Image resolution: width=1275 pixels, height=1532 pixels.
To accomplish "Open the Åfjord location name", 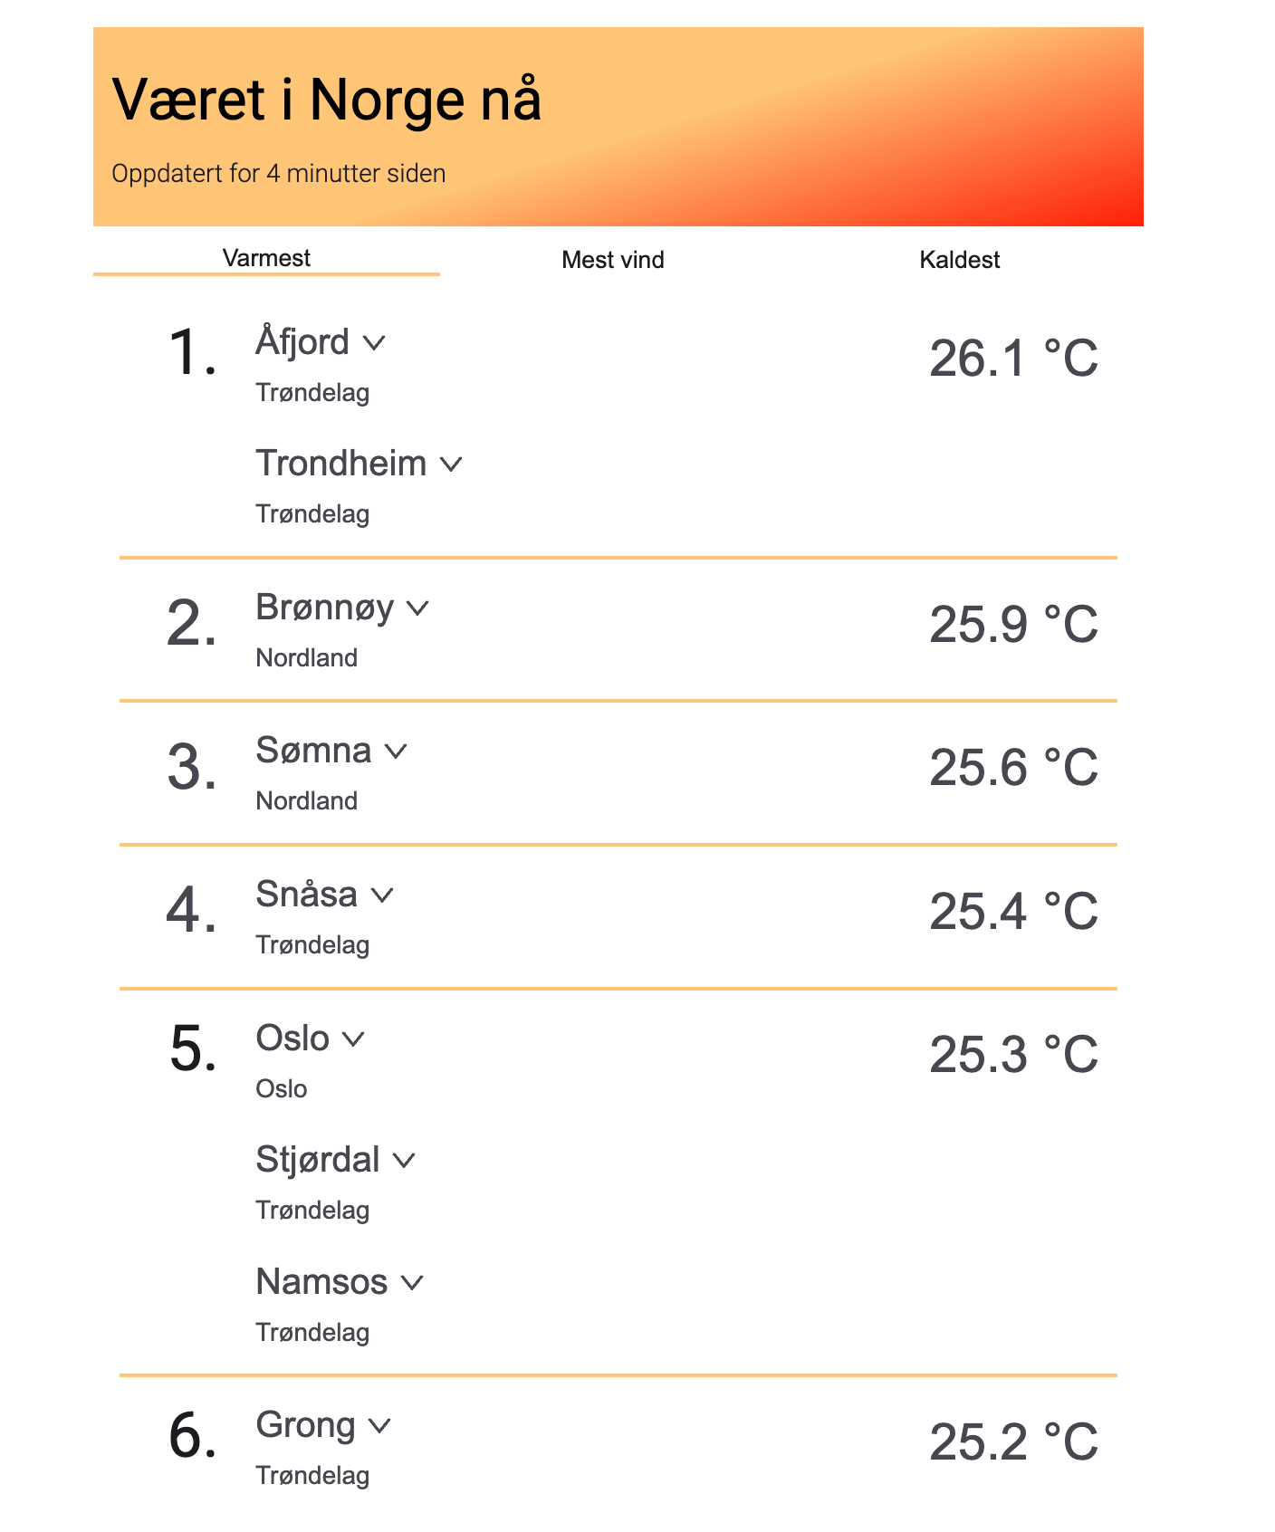I will coord(302,342).
